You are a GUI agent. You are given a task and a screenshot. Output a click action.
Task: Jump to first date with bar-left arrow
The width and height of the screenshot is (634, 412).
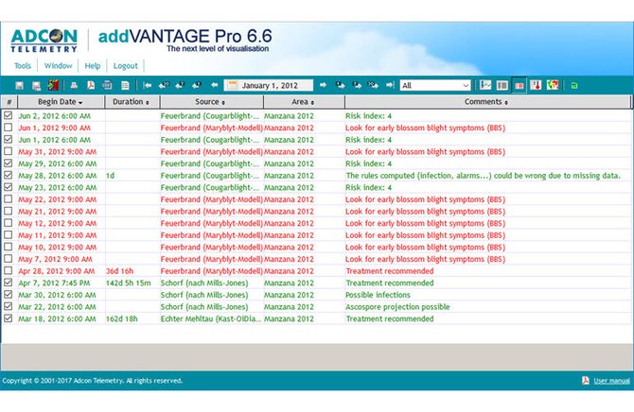148,85
